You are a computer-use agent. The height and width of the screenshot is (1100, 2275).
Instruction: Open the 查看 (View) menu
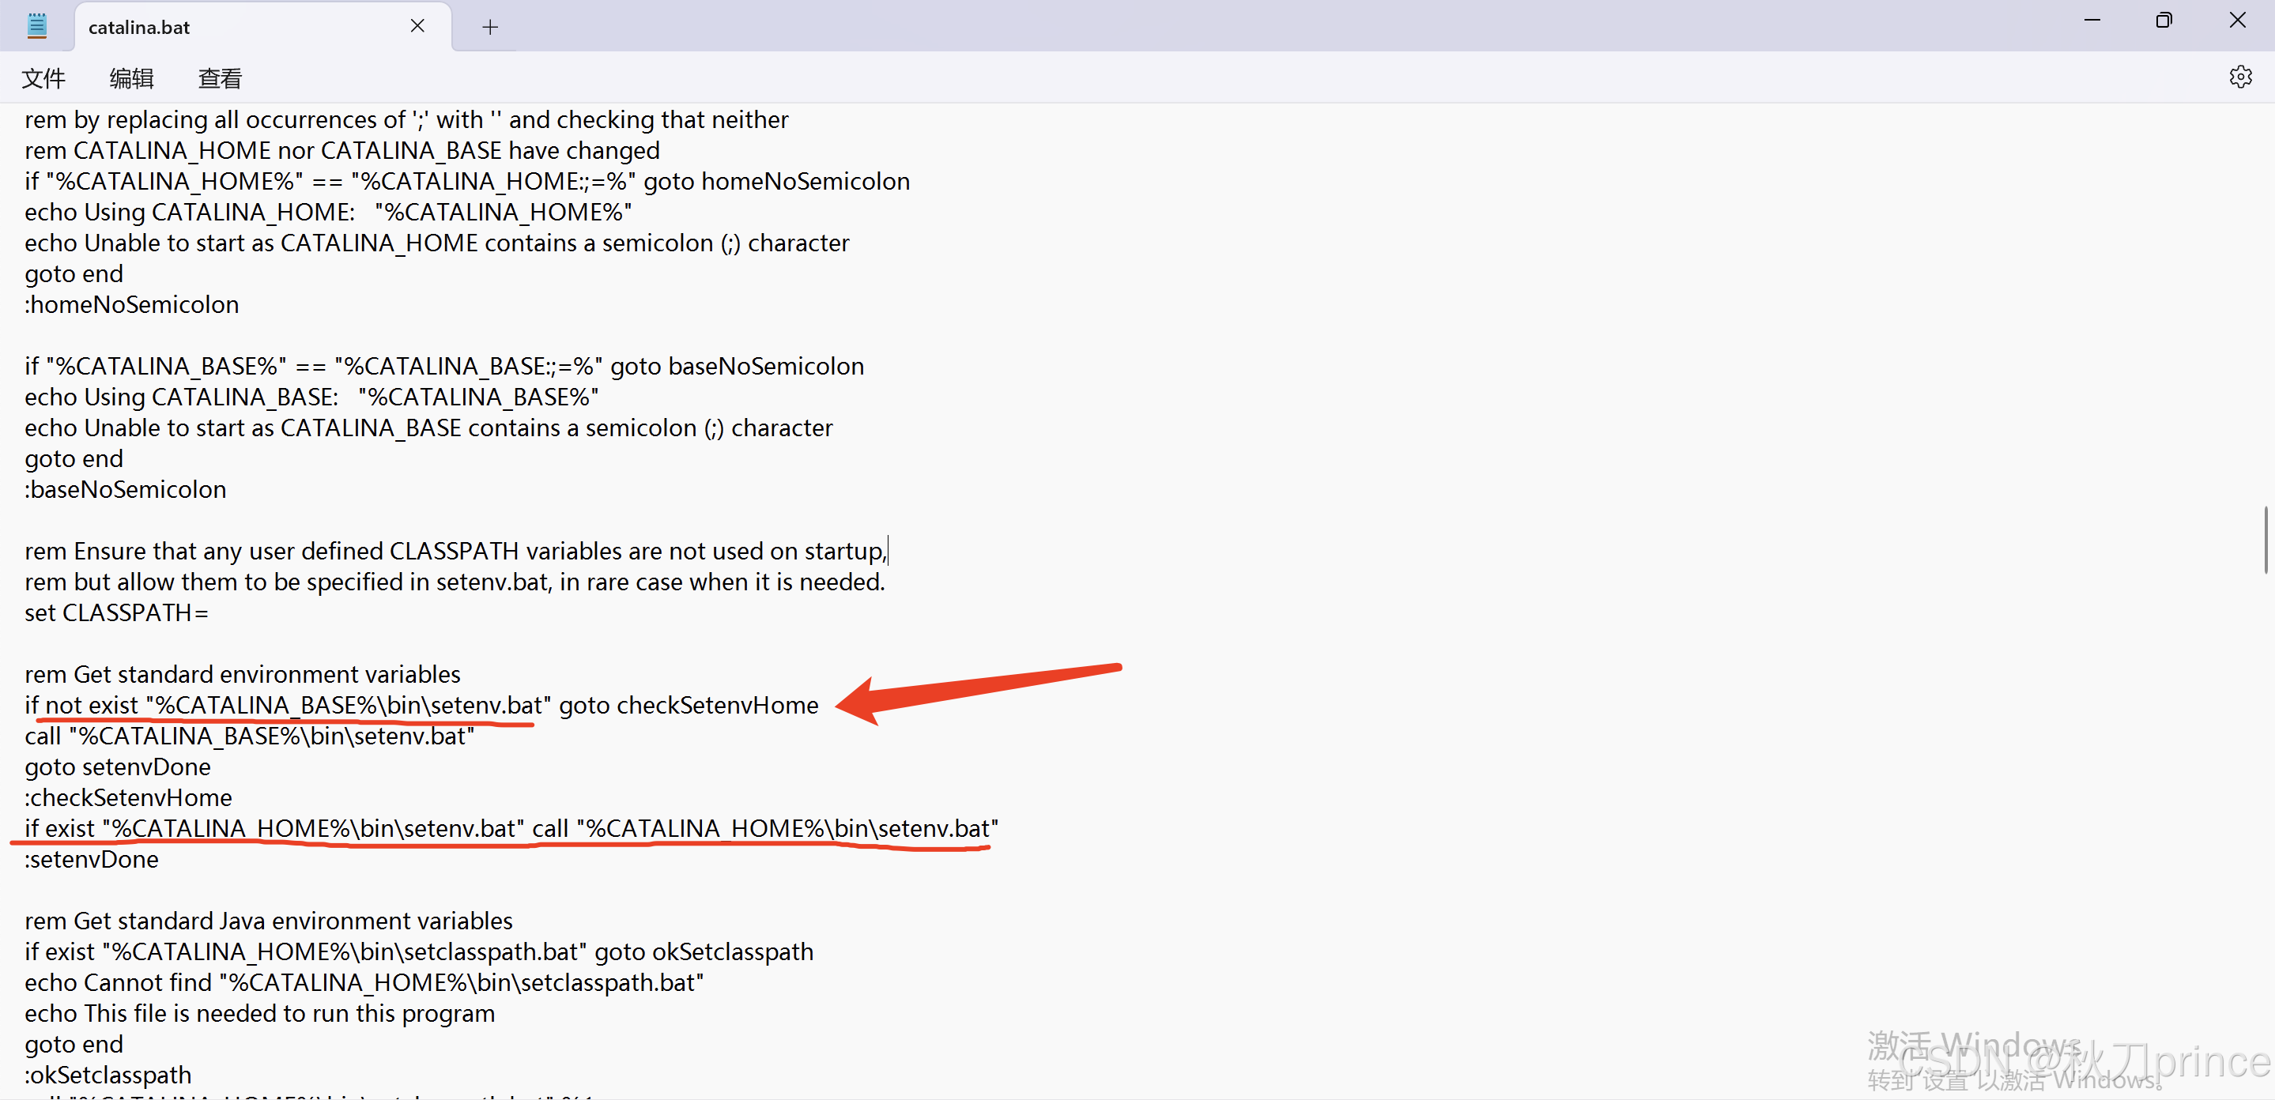[220, 78]
